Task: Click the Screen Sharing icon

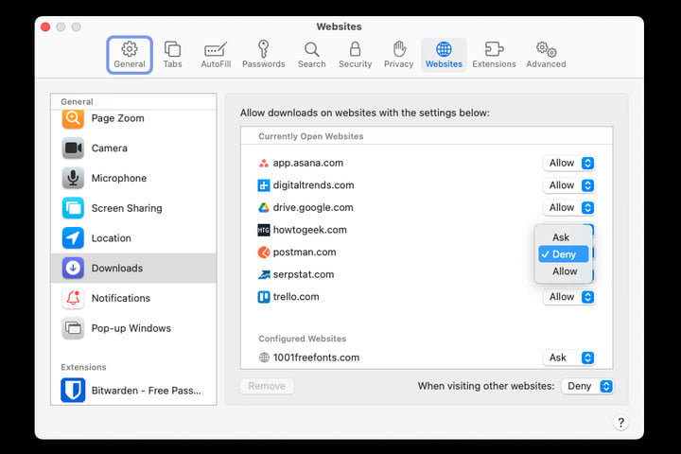Action: pos(73,208)
